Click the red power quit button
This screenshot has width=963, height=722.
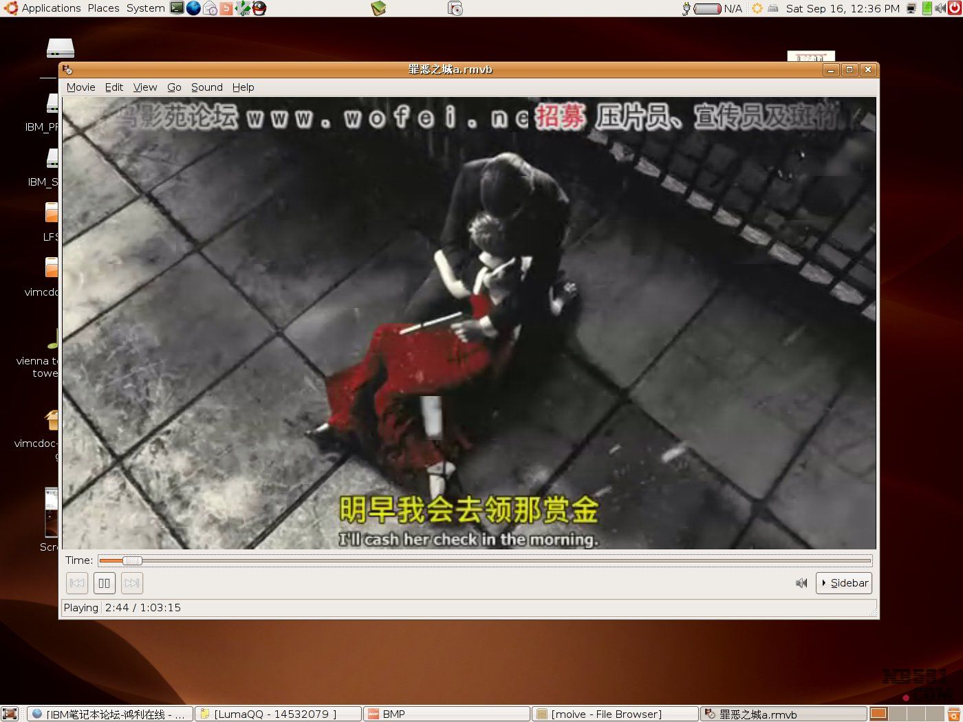point(954,8)
